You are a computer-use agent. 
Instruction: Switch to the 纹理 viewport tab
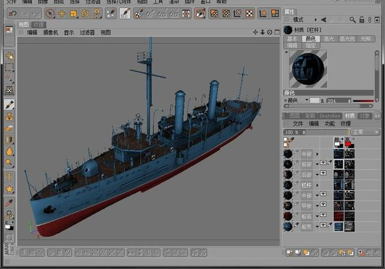pos(38,25)
